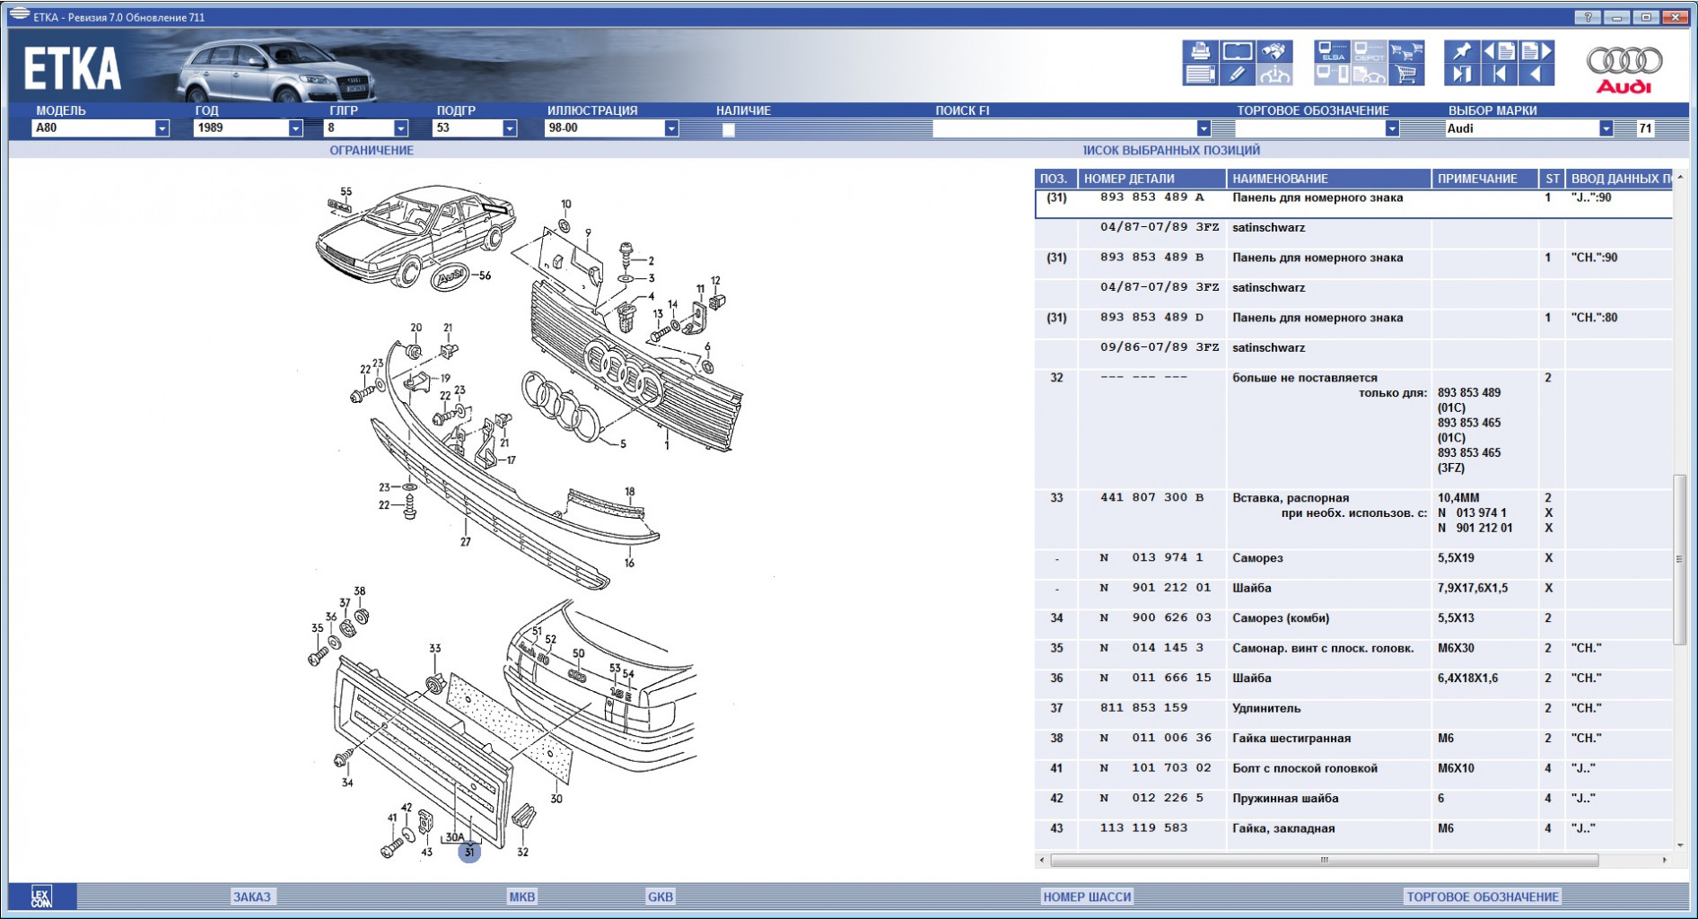The width and height of the screenshot is (1698, 919).
Task: Click the ЗАКАЗ button
Action: [252, 897]
